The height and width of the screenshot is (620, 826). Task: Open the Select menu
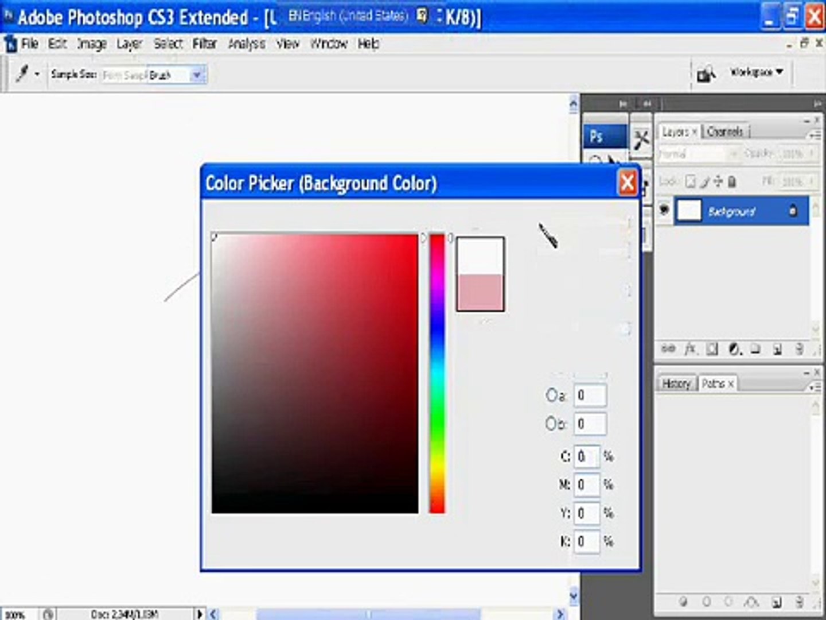[168, 44]
